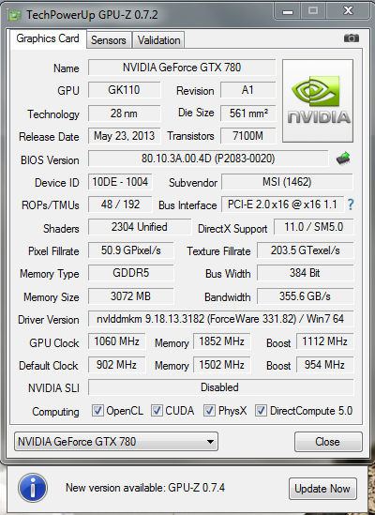
Task: Click the Driver Version field nvlddmkm 9.18.13.3182
Action: (x=220, y=319)
